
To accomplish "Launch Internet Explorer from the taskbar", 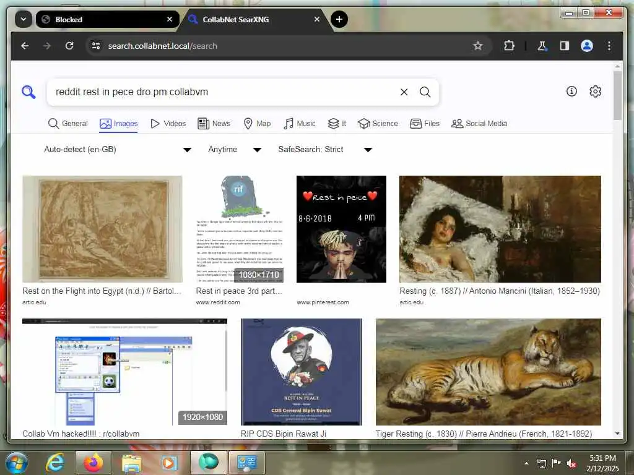I will 55,463.
